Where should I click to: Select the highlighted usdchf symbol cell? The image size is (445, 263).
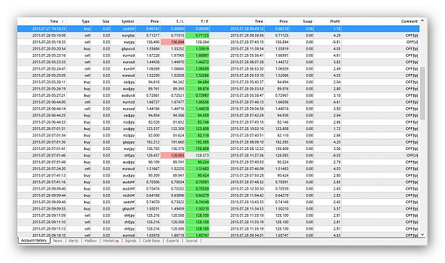click(129, 28)
